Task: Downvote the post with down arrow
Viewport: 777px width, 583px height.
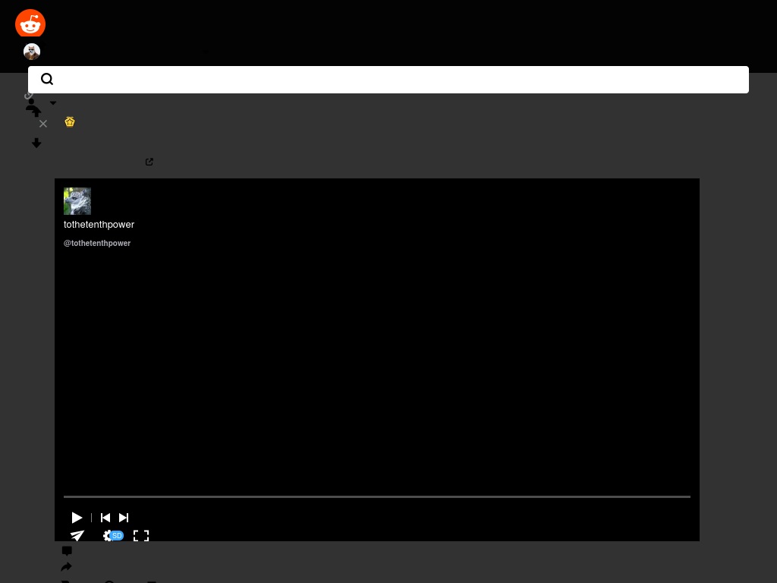Action: point(36,143)
